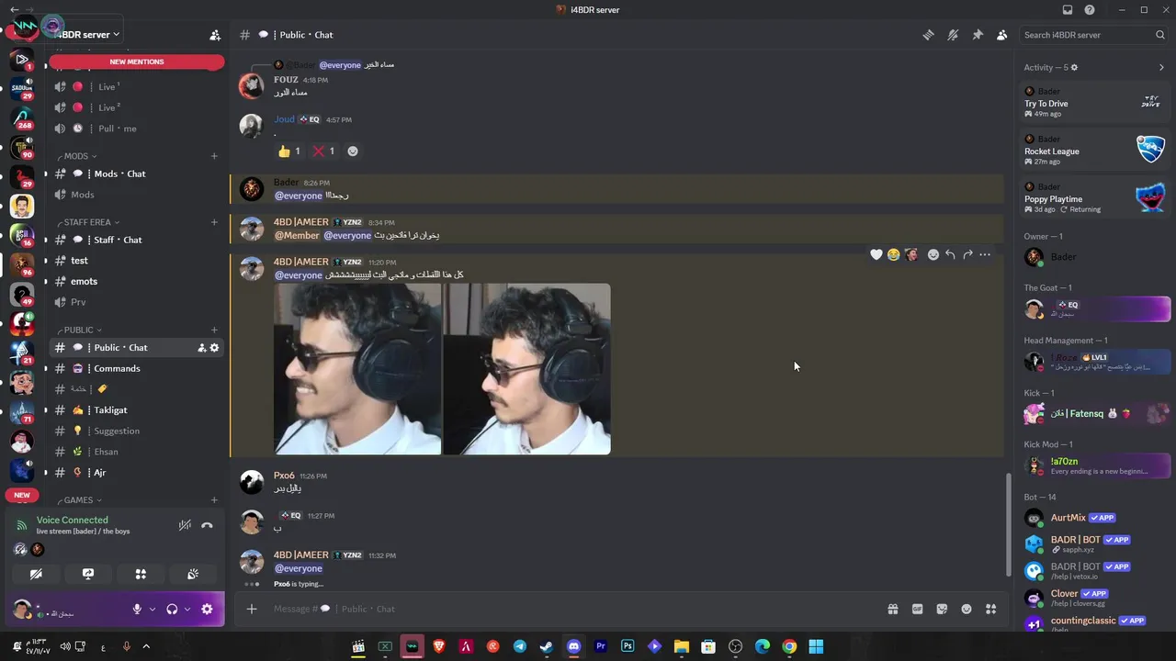
Task: Open the Pull me voice channel
Action: [x=136, y=129]
